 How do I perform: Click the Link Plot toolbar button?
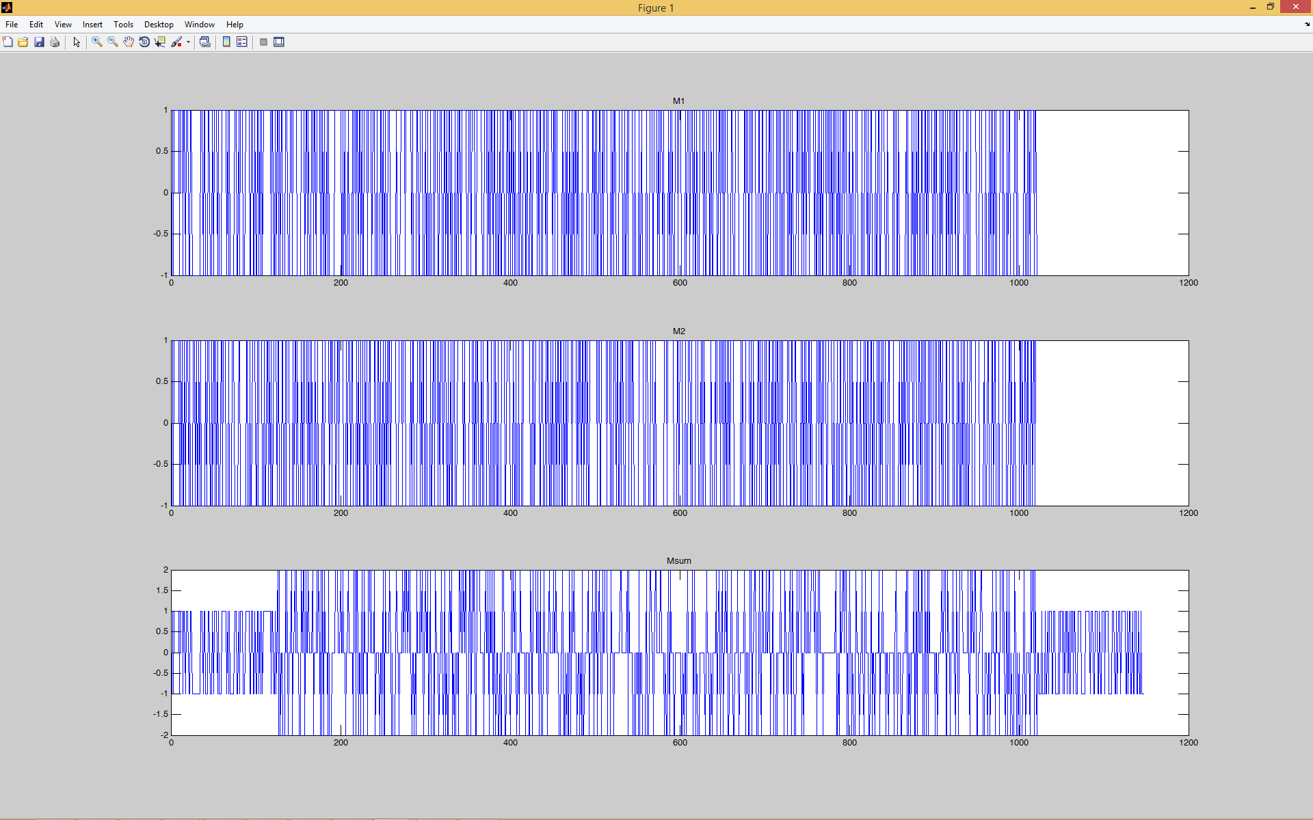point(204,42)
